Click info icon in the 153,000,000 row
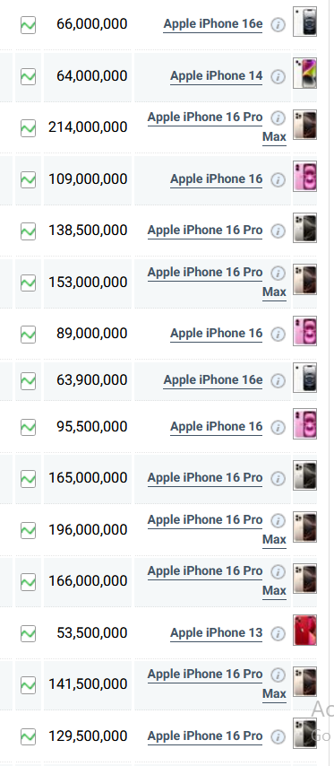The width and height of the screenshot is (334, 766). coord(278,273)
